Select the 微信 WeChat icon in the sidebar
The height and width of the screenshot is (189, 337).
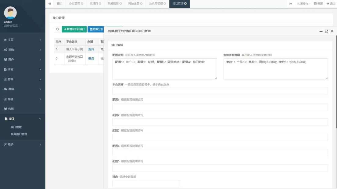tap(5, 89)
